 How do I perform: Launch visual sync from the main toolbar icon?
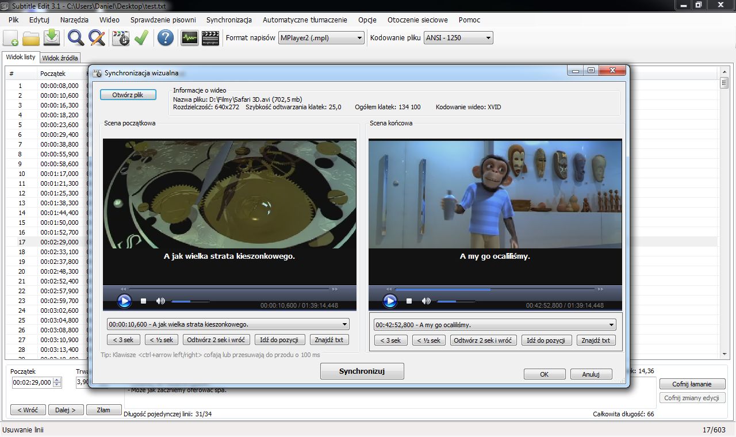pos(120,38)
